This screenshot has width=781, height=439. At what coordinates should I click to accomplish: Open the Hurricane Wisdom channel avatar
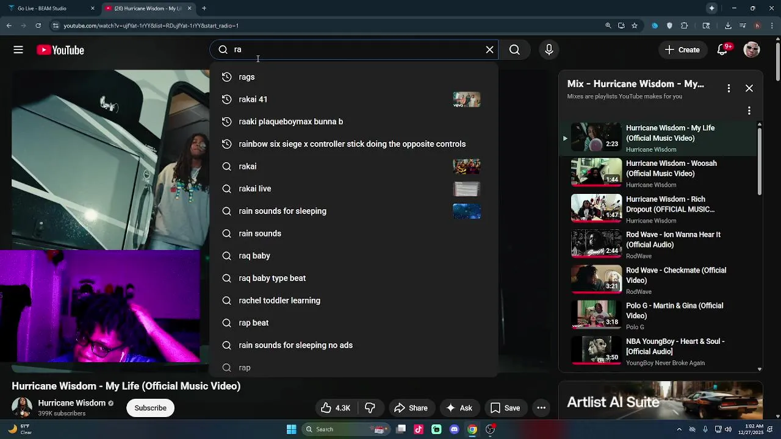point(22,408)
